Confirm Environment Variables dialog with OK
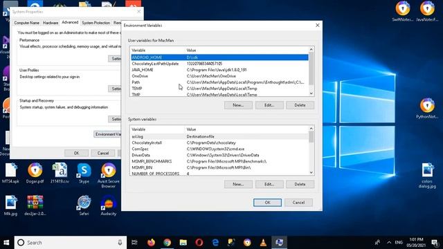Image resolution: width=443 pixels, height=249 pixels. point(268,203)
